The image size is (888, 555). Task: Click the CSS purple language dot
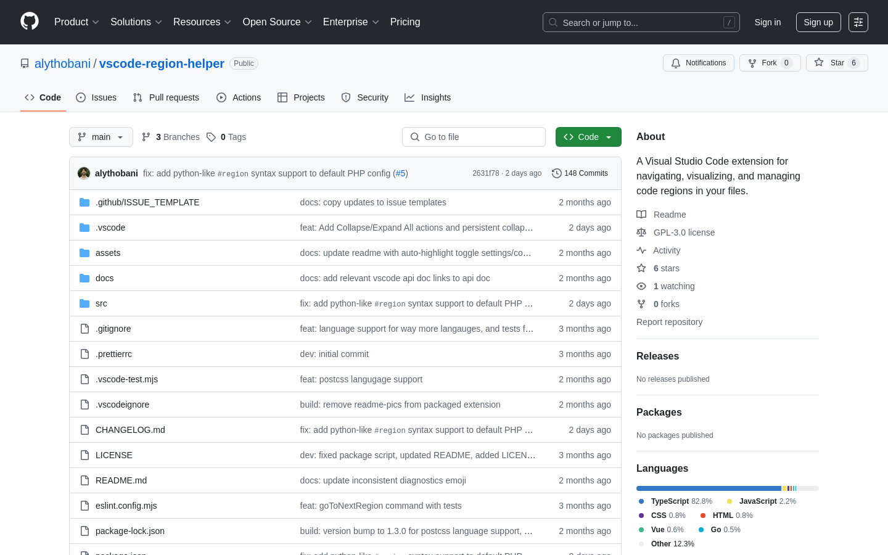[x=641, y=516]
